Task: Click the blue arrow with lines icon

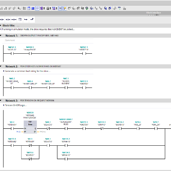Action: click(x=92, y=8)
